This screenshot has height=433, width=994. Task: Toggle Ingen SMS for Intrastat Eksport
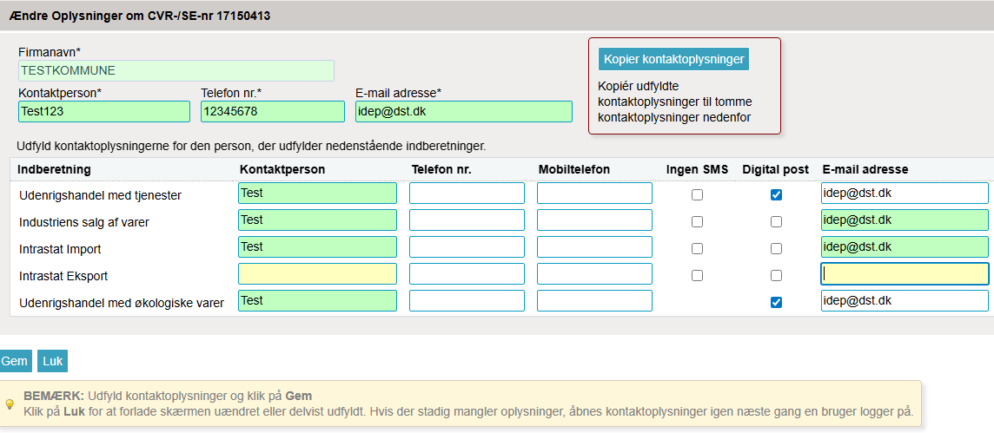(697, 276)
